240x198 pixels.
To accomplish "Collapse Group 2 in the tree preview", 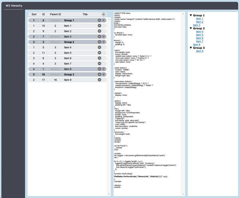I will tap(191, 28).
